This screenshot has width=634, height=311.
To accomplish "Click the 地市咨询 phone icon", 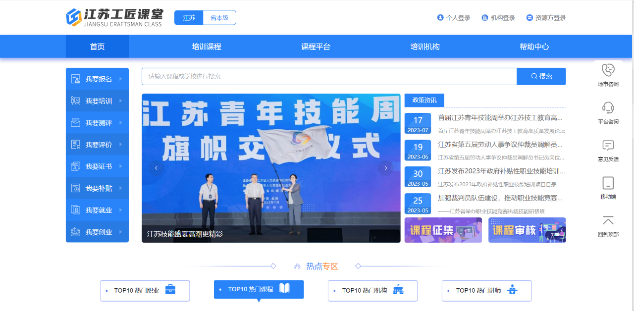I will click(608, 70).
